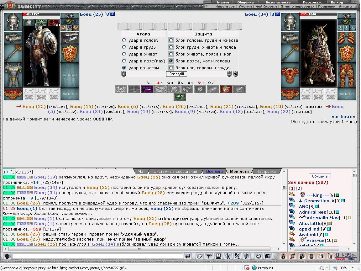Open the 'Поединки' submenu item
The width and height of the screenshot is (361, 271).
click(x=327, y=7)
